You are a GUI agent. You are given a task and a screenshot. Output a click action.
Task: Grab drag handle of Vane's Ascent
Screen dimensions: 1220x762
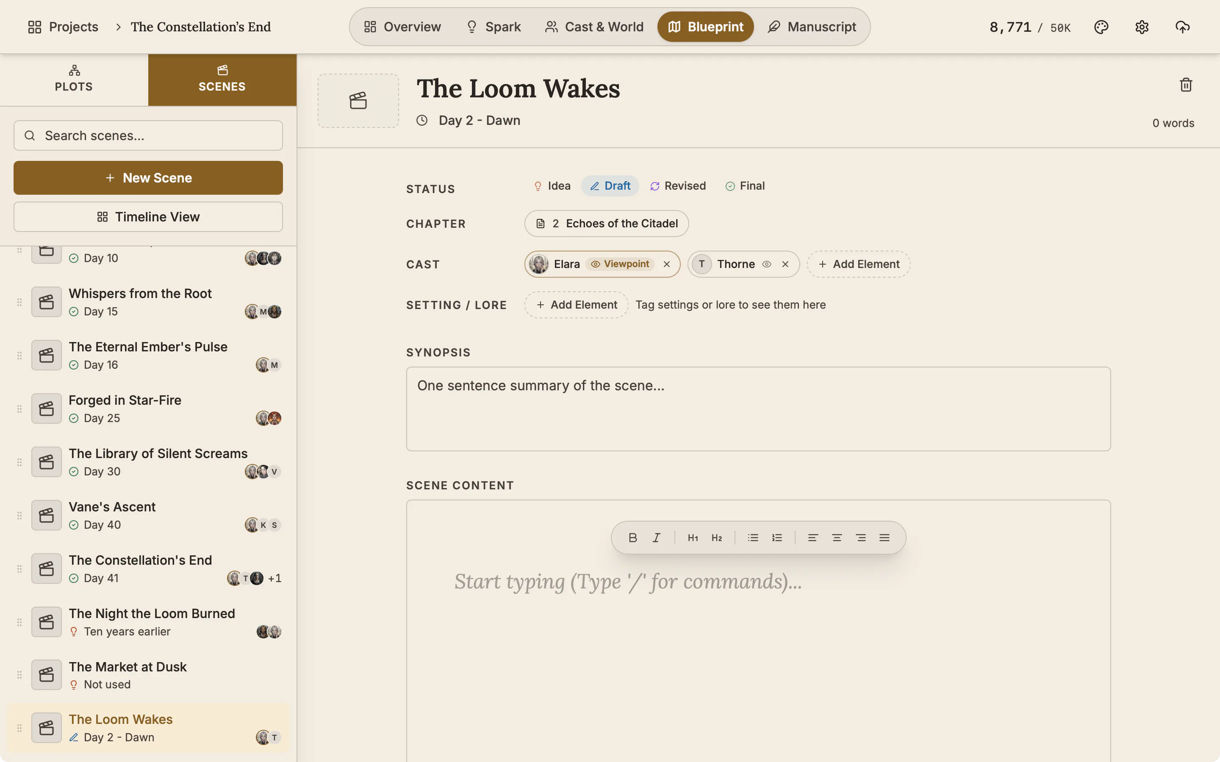coord(19,516)
